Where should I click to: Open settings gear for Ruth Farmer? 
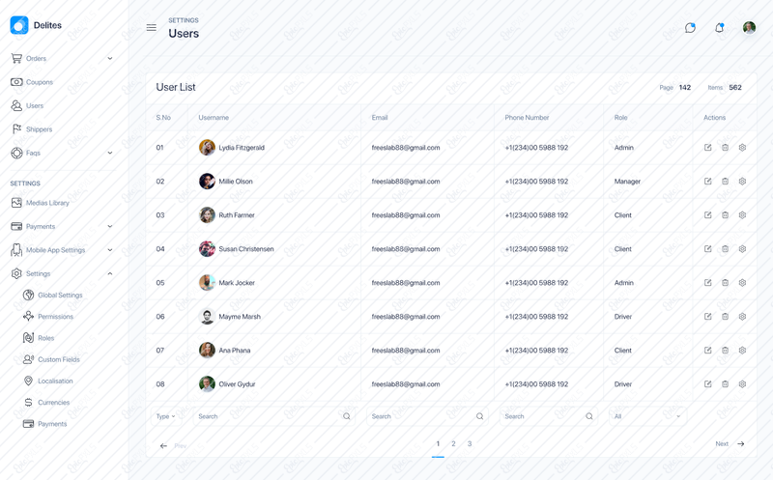click(x=742, y=214)
